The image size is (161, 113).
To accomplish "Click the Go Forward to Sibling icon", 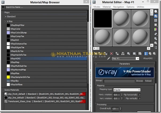I will click(x=154, y=54).
